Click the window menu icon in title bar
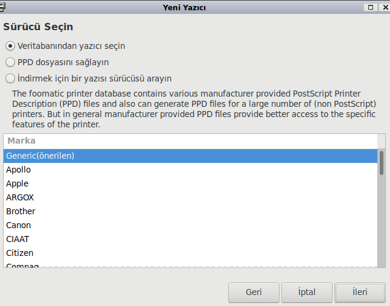The image size is (390, 306). [4, 7]
